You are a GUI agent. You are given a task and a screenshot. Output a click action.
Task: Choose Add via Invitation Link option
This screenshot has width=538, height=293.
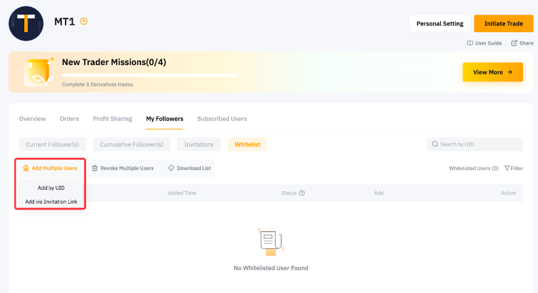coord(51,202)
